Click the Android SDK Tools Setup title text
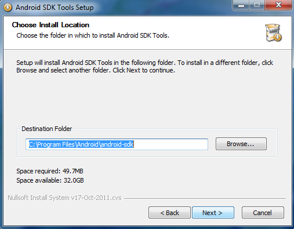The height and width of the screenshot is (229, 294). [x=55, y=8]
